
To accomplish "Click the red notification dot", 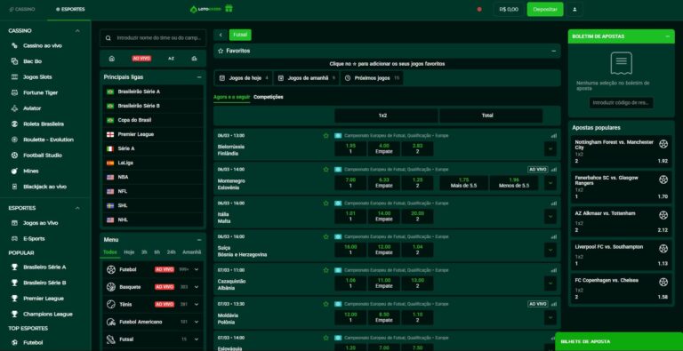I will point(479,9).
